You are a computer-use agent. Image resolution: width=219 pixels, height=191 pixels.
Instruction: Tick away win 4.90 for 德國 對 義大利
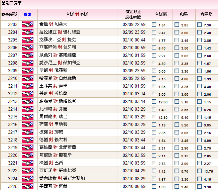pyautogui.click(x=200, y=140)
